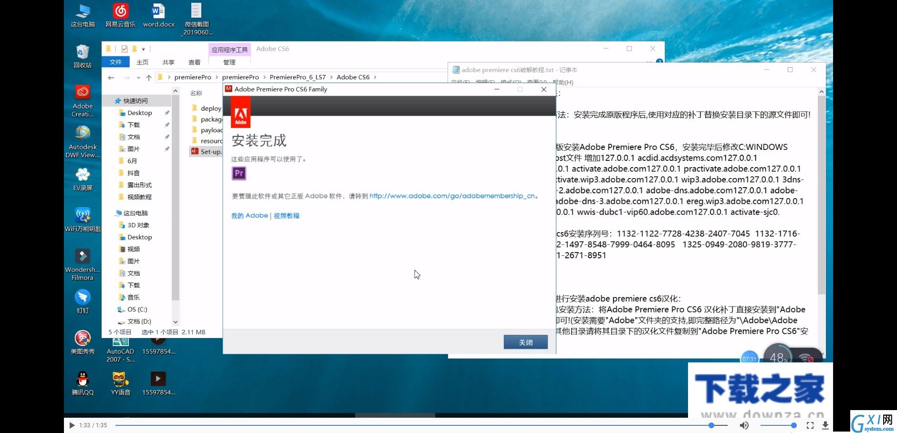
Task: Launch Wondershare Filmora desktop icon
Action: pos(83,264)
